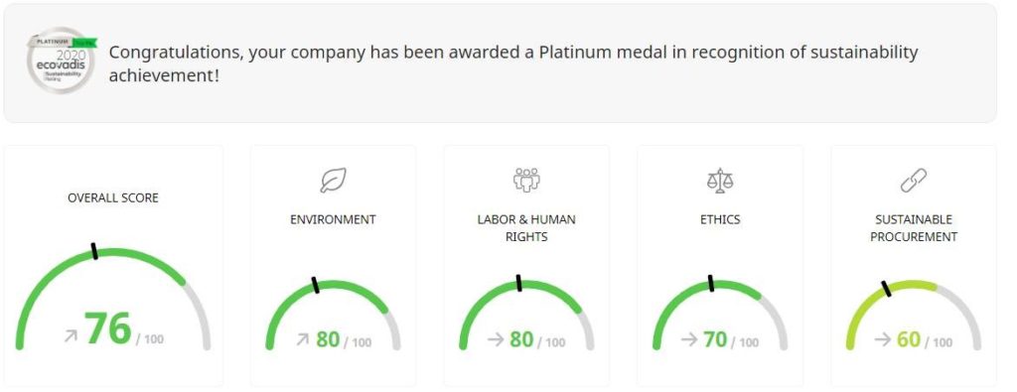Viewport: 1017px width, 392px height.
Task: Select the OVERALL SCORE heading
Action: point(113,197)
